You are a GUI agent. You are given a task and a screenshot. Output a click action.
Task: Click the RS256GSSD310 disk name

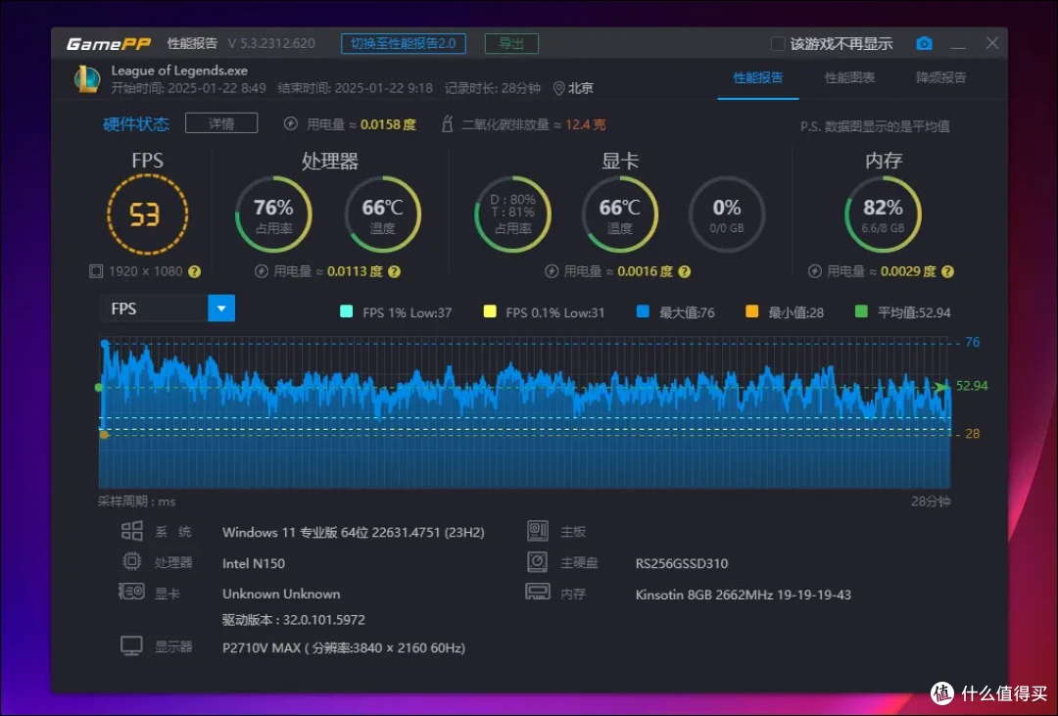pyautogui.click(x=682, y=563)
